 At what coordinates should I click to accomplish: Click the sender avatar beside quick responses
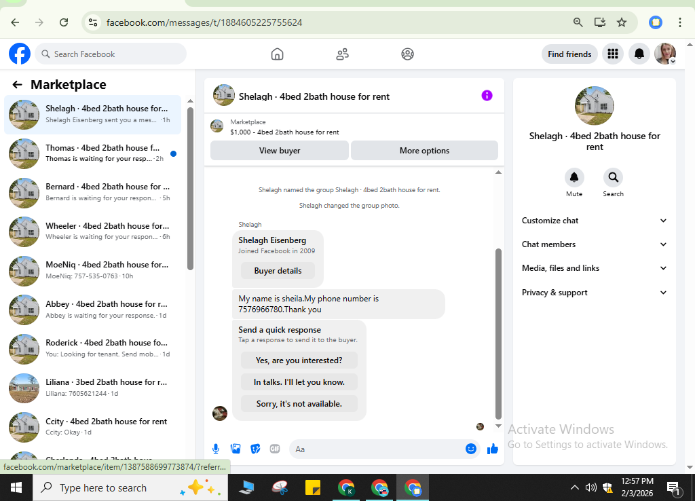220,413
